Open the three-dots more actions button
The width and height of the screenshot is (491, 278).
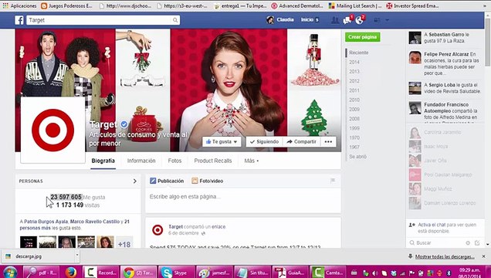(x=328, y=141)
